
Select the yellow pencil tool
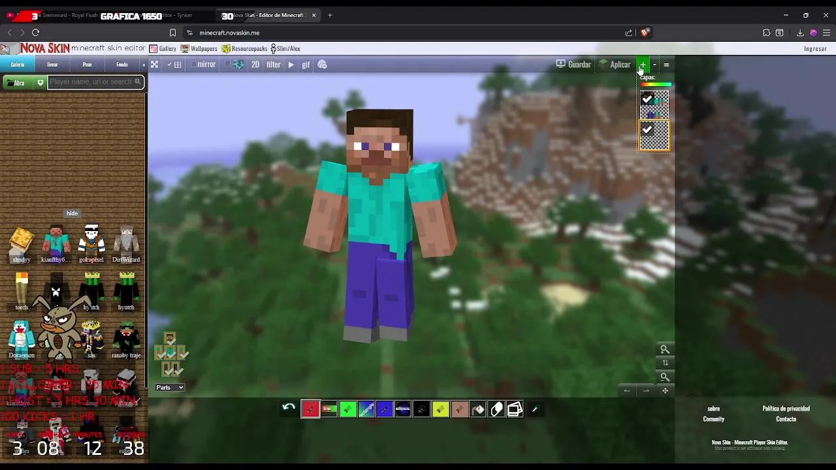point(441,409)
